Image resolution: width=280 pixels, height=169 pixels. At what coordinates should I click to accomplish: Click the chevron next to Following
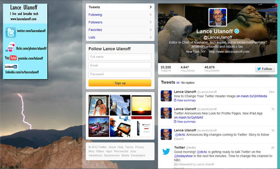(x=150, y=14)
